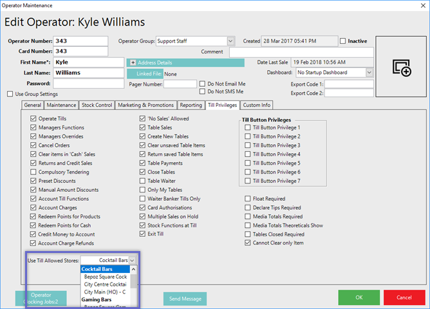Click the plus icon beside Address Details
This screenshot has width=430, height=309.
pyautogui.click(x=133, y=62)
